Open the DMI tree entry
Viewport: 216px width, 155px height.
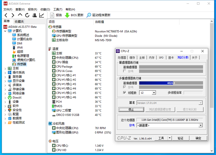point(20,43)
